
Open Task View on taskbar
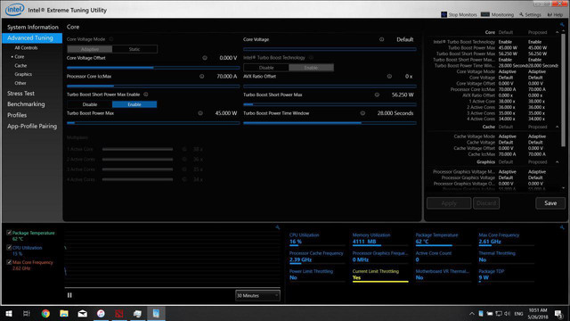coord(27,313)
